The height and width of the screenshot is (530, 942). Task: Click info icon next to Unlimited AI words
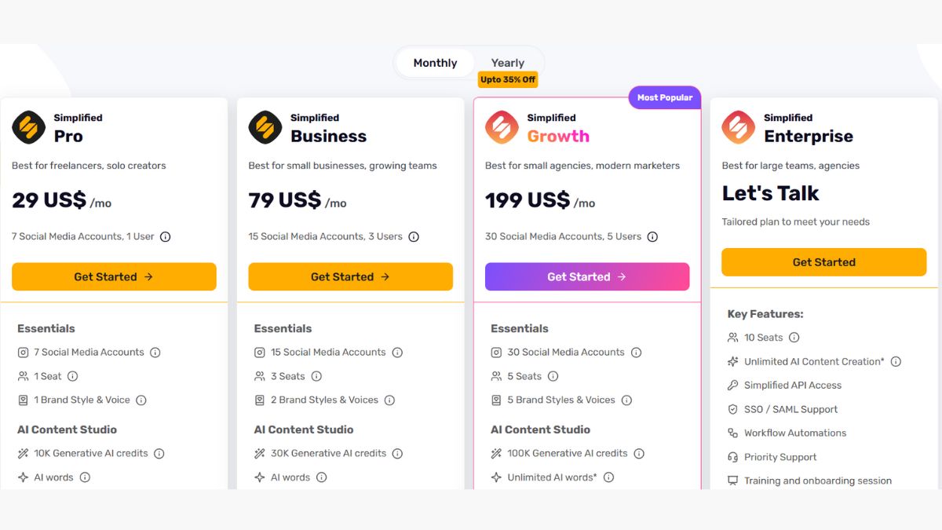608,477
